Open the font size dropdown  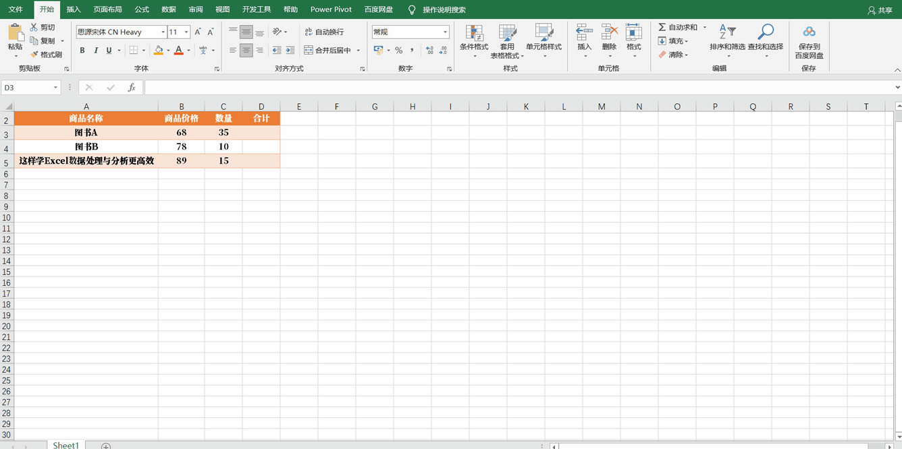[x=186, y=32]
